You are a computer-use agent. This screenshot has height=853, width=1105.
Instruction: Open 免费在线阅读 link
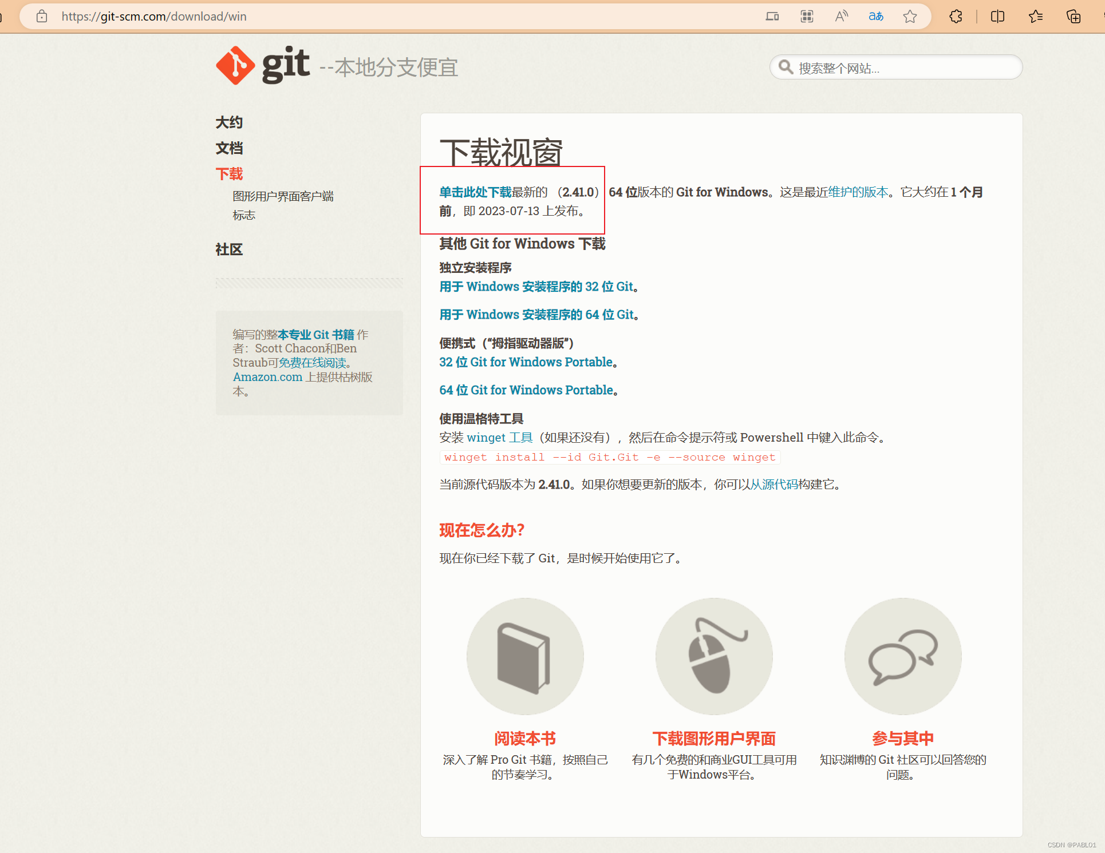pyautogui.click(x=313, y=363)
